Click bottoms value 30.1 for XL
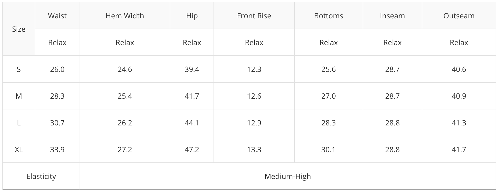 329,150
